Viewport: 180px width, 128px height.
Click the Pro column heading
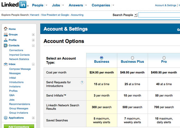click(164, 62)
